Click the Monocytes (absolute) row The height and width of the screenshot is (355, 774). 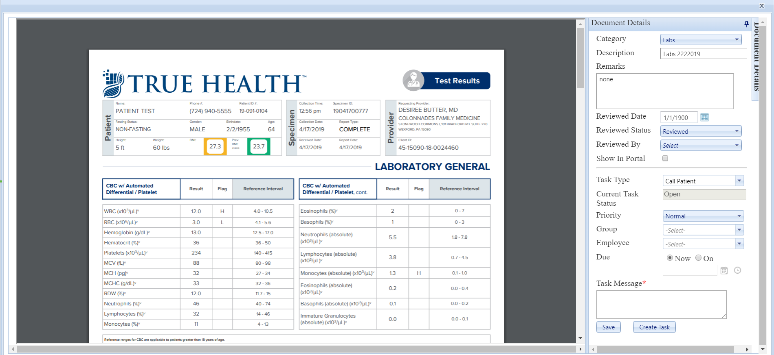[x=394, y=273]
